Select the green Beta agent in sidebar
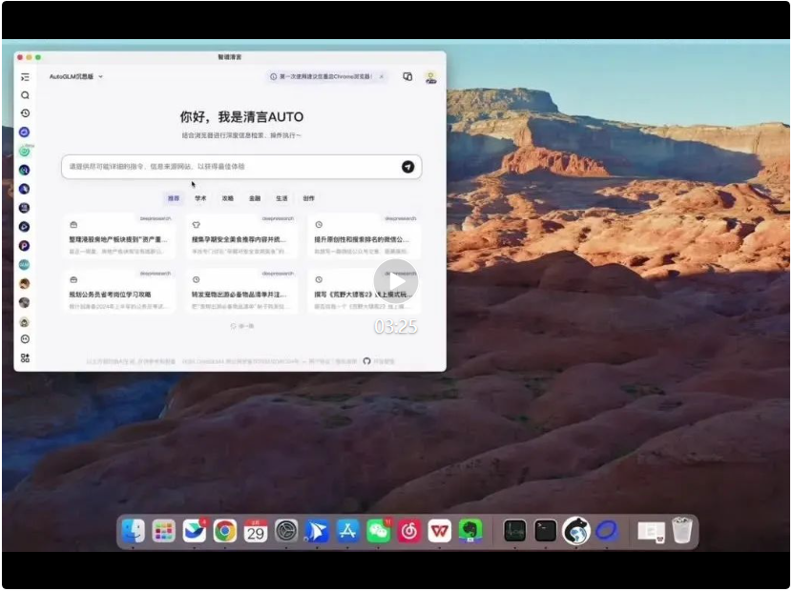 [x=25, y=151]
